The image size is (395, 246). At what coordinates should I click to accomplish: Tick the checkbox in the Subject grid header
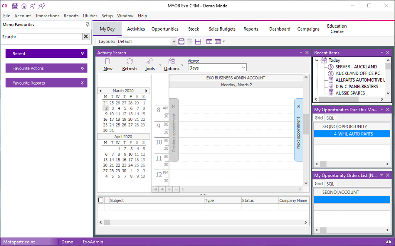pyautogui.click(x=101, y=200)
